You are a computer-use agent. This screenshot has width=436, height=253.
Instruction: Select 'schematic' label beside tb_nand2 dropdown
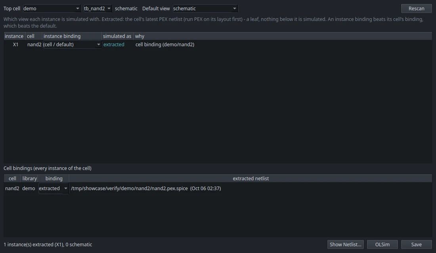pyautogui.click(x=126, y=9)
